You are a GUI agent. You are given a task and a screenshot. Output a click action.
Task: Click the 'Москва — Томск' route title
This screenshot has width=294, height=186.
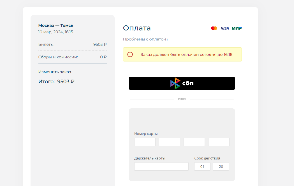pyautogui.click(x=56, y=25)
